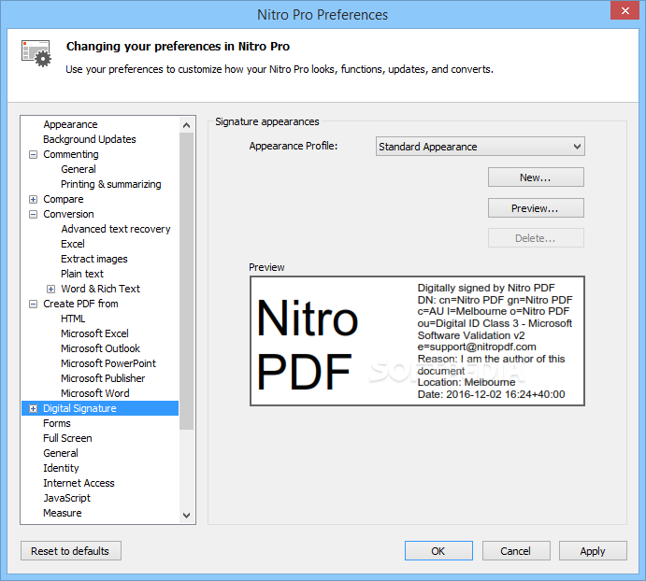
Task: Select the General category below Full Screen
Action: [61, 453]
